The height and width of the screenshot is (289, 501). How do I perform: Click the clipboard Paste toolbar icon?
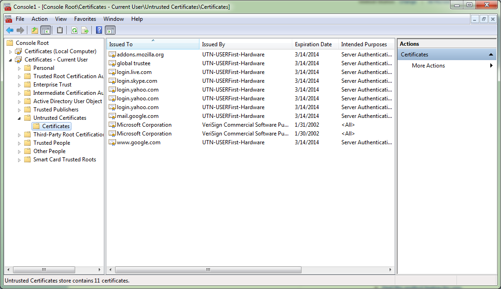[x=60, y=31]
